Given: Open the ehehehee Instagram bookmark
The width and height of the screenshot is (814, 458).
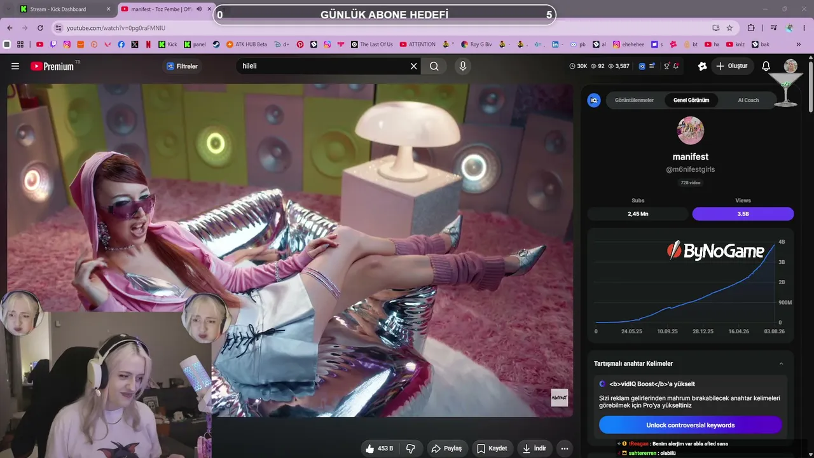Looking at the screenshot, I should click(x=628, y=45).
